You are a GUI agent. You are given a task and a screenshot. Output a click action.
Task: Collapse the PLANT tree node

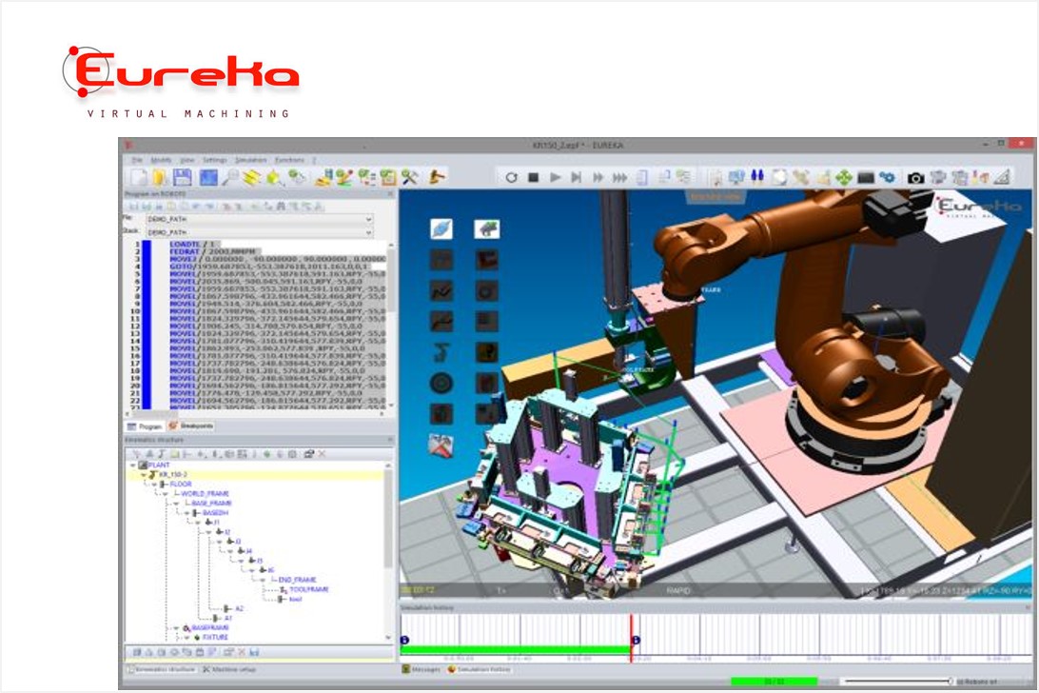tap(132, 465)
